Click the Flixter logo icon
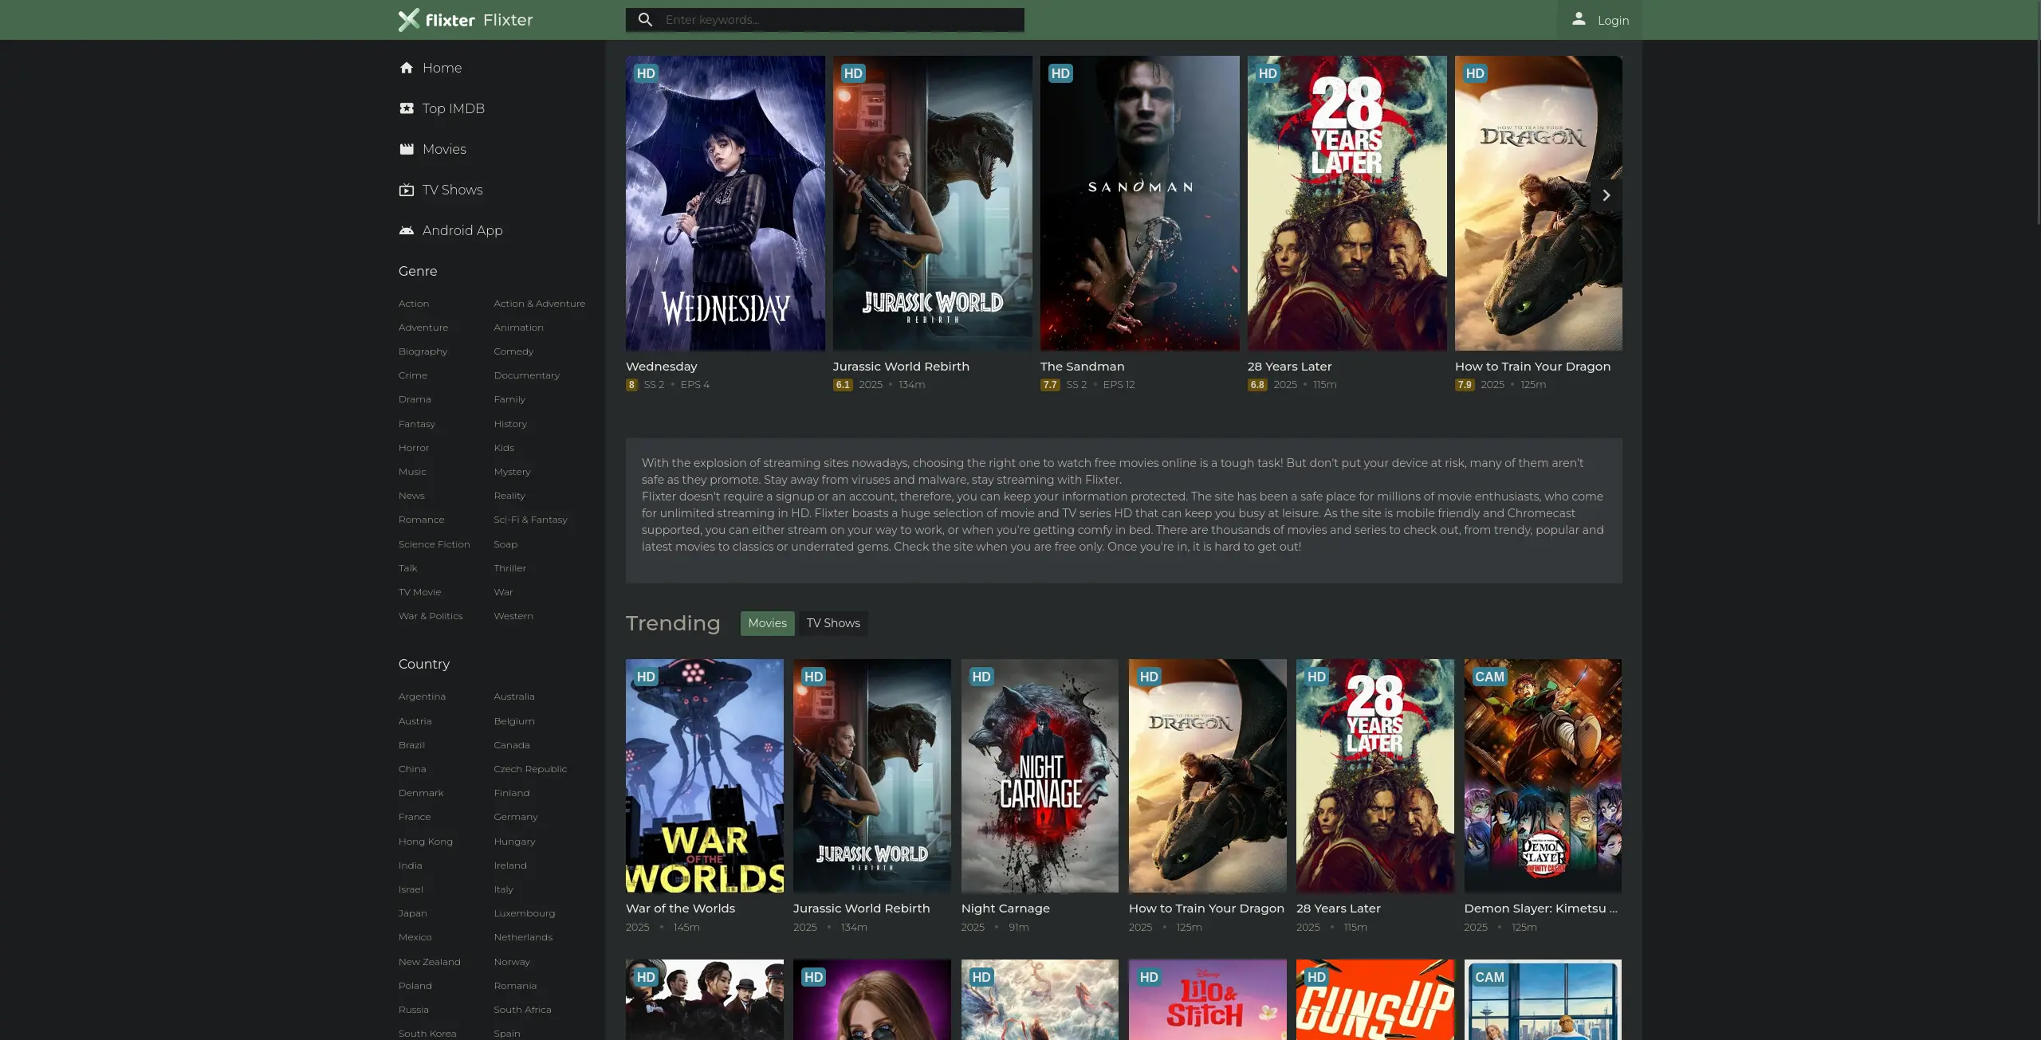The width and height of the screenshot is (2041, 1040). click(436, 20)
